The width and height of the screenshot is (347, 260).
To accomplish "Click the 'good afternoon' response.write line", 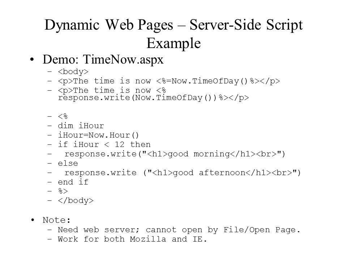I will tap(183, 173).
